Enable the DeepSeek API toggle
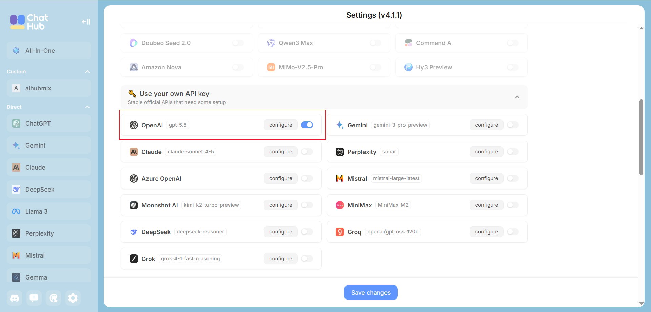This screenshot has height=312, width=651. coord(307,232)
